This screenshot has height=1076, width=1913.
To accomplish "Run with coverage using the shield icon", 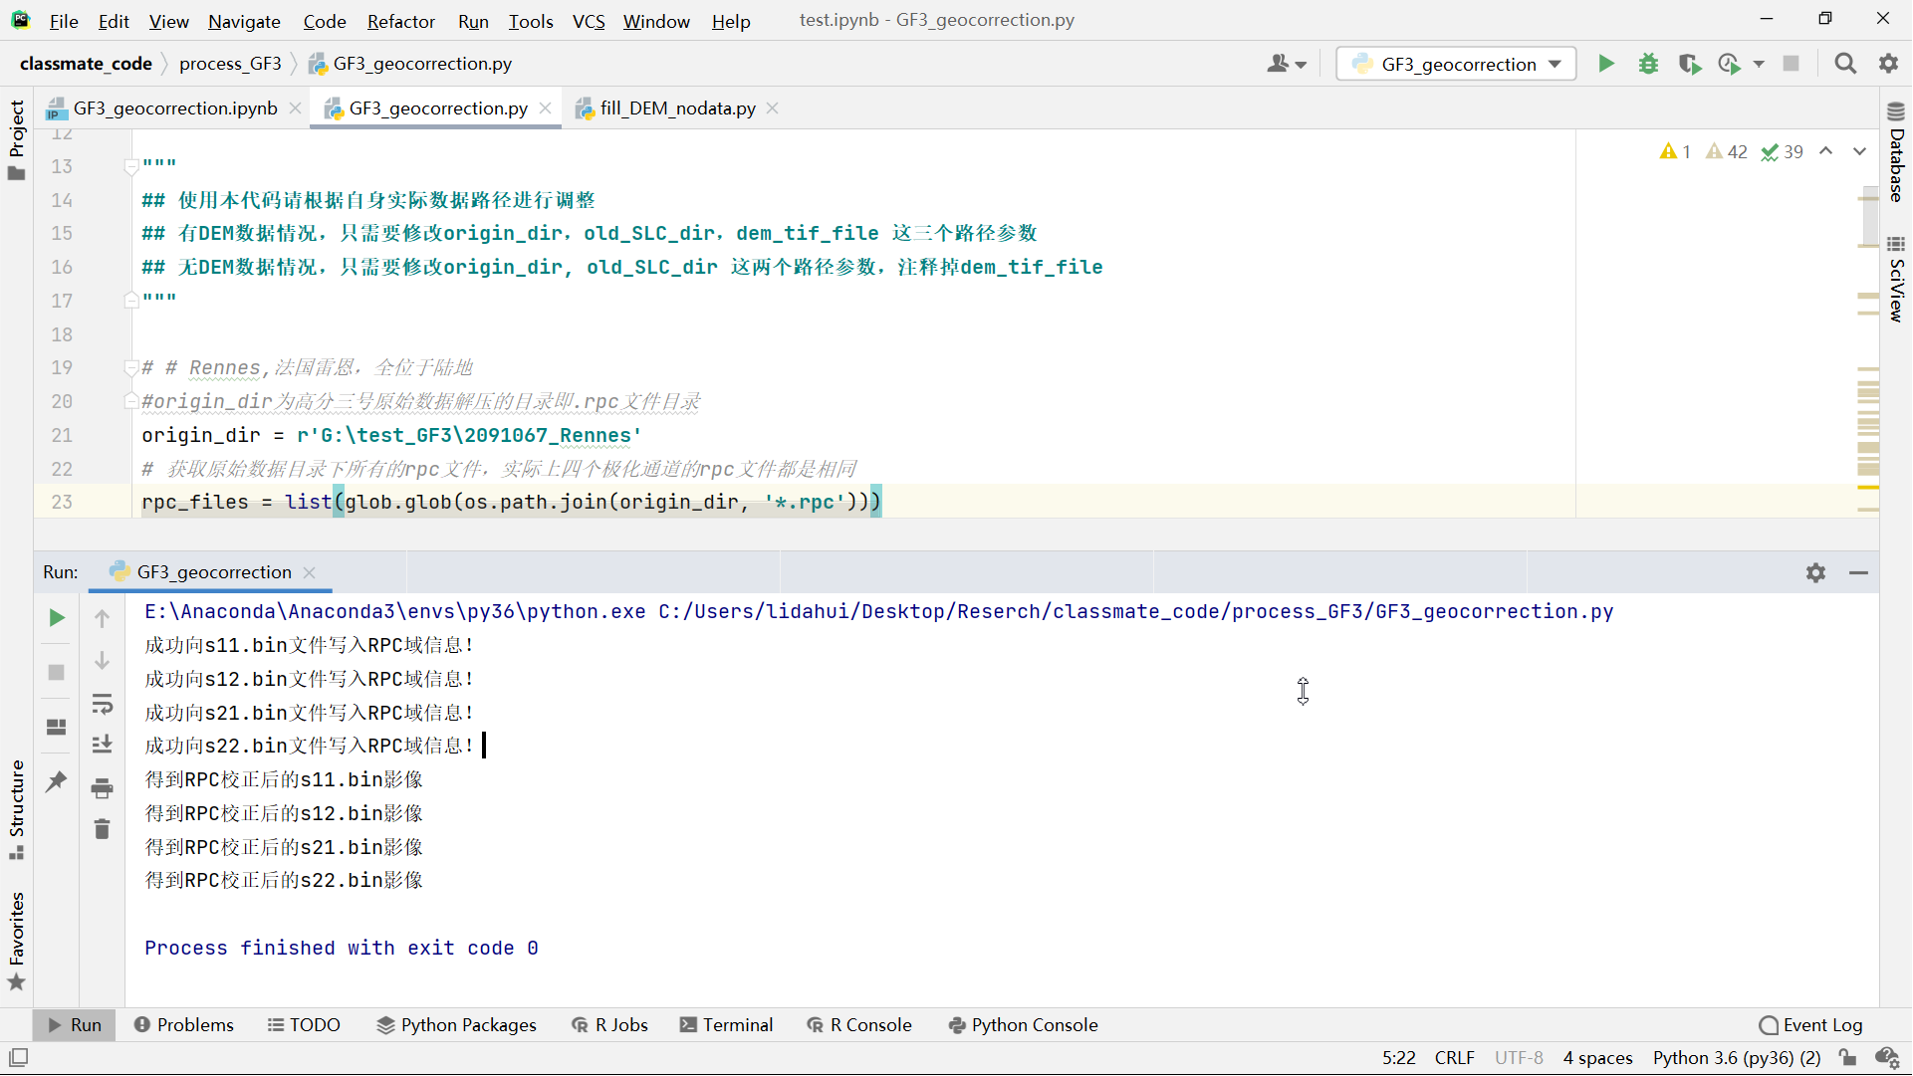I will pyautogui.click(x=1690, y=63).
